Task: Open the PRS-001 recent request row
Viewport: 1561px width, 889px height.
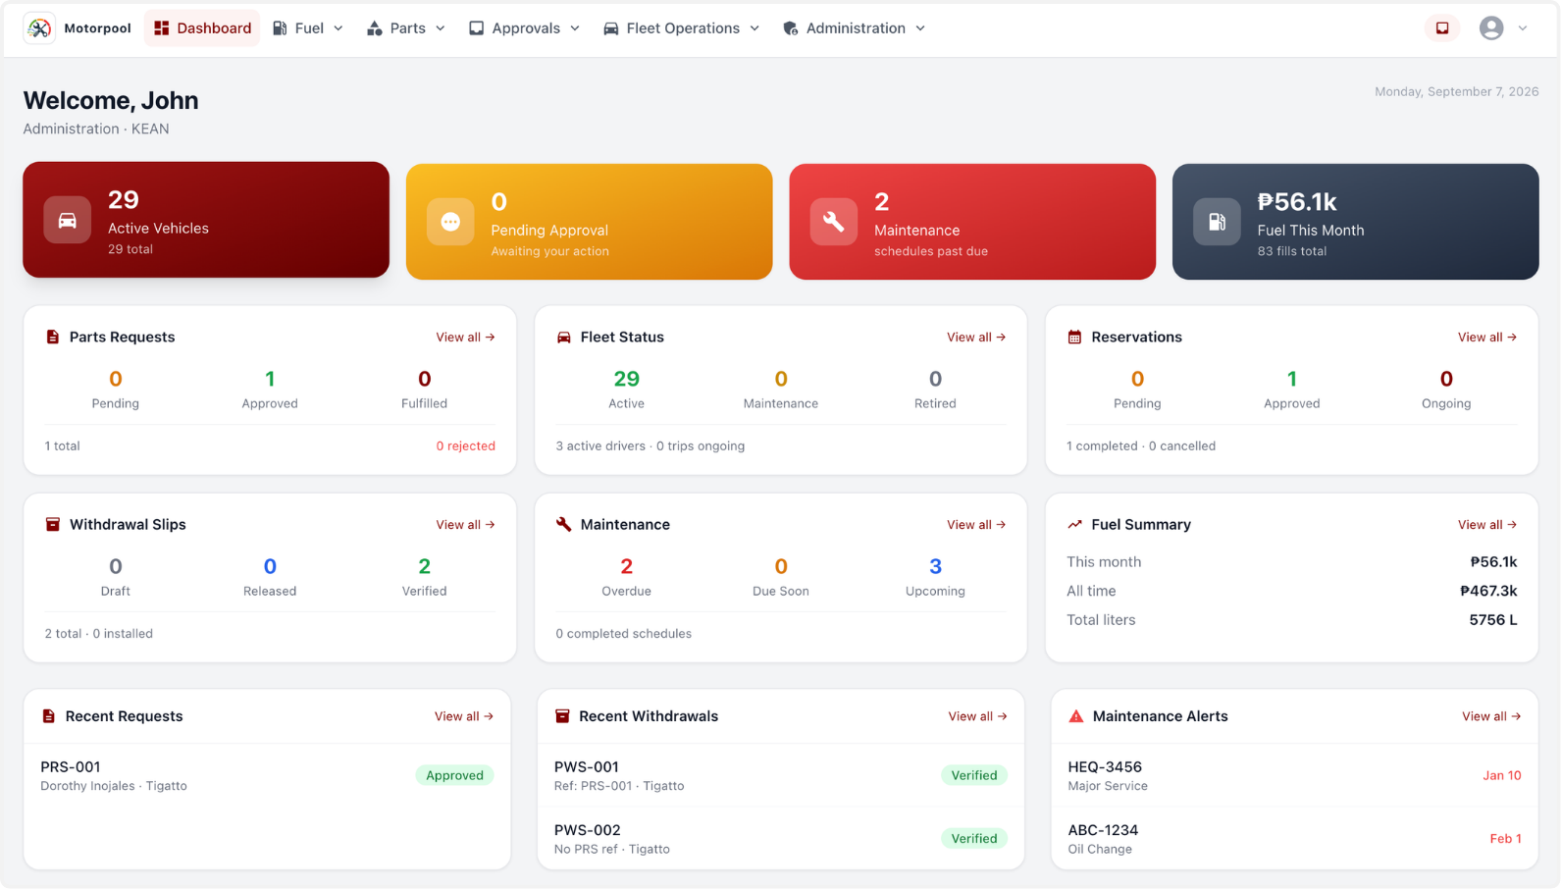Action: tap(267, 775)
